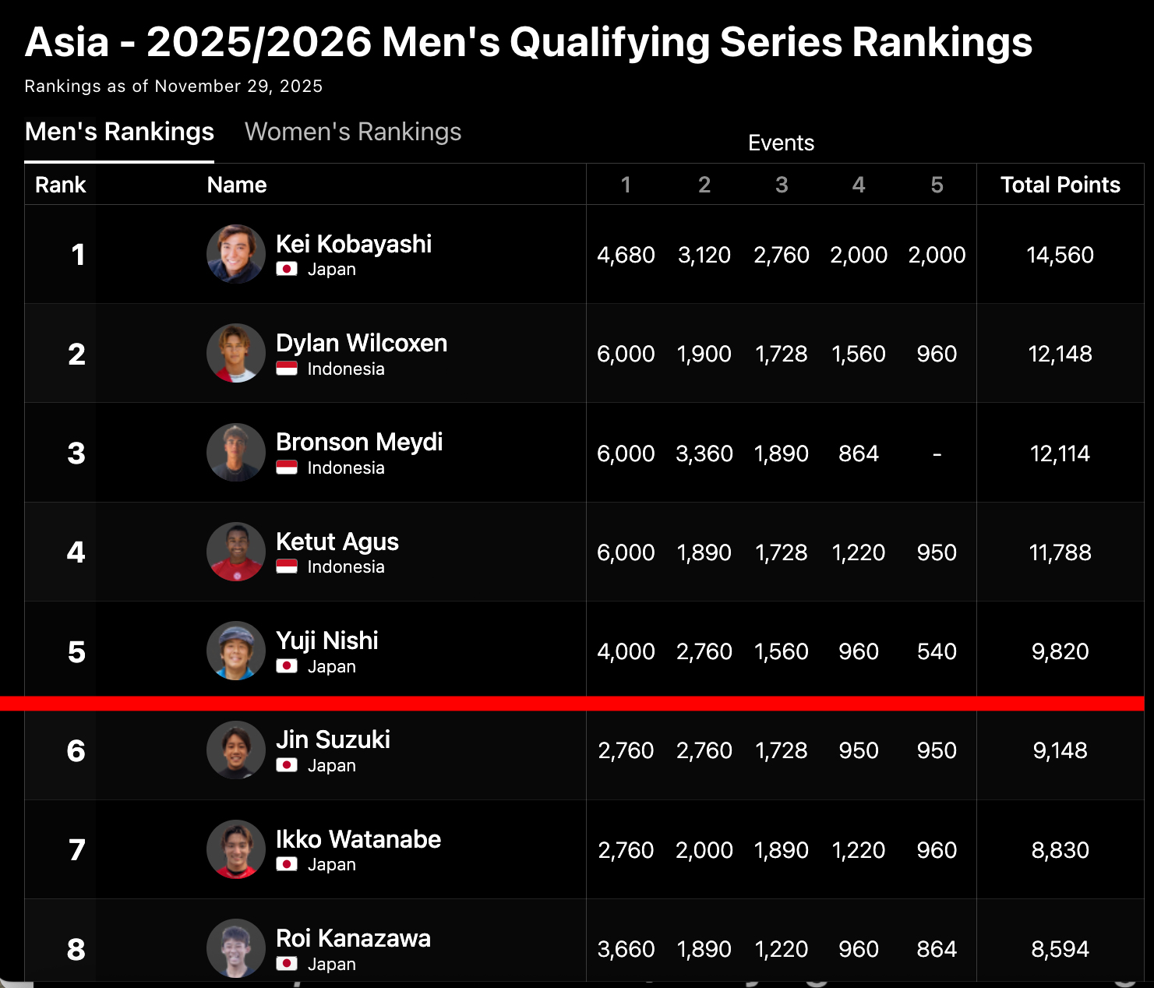This screenshot has width=1154, height=988.
Task: Click Indonesia flag icon under Dylan Wilcoxen
Action: (287, 369)
